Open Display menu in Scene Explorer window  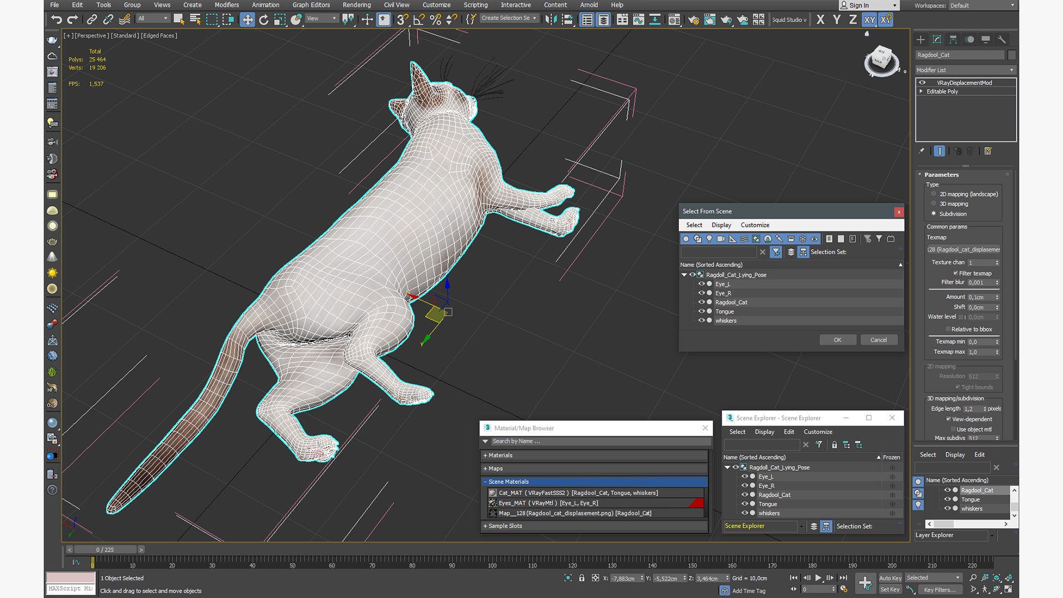(x=765, y=432)
